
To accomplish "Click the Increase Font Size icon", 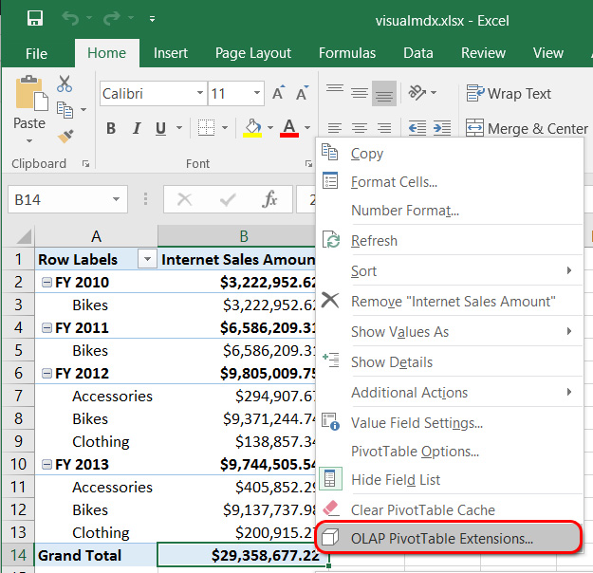I will (x=279, y=94).
